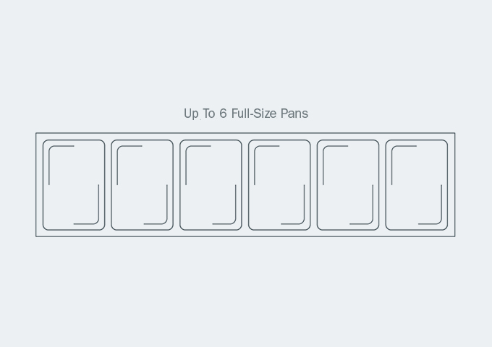The width and height of the screenshot is (492, 347).
Task: Click the bottom-right corner bracket inside first pan
Action: (86, 205)
